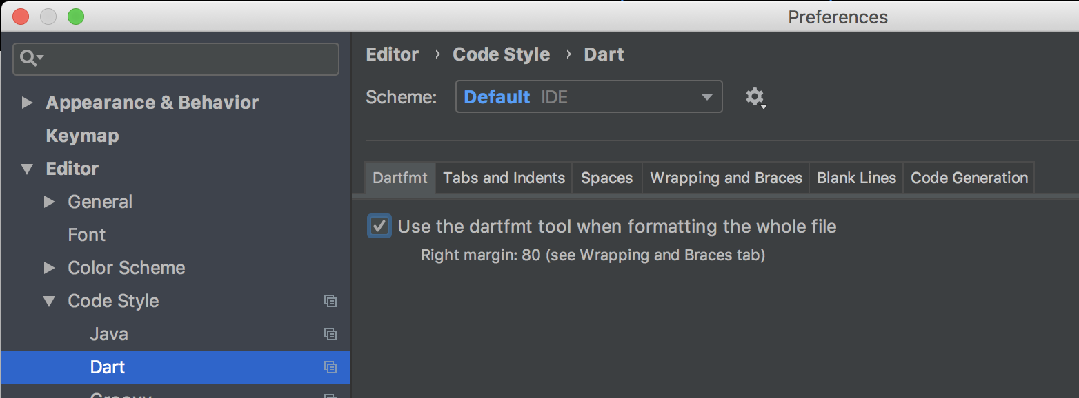Collapse the Editor tree node

pyautogui.click(x=26, y=168)
